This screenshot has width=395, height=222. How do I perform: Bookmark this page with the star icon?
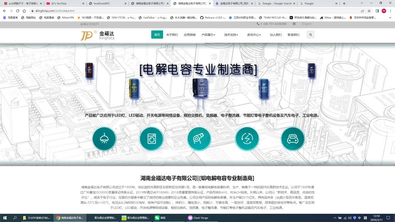point(369,11)
